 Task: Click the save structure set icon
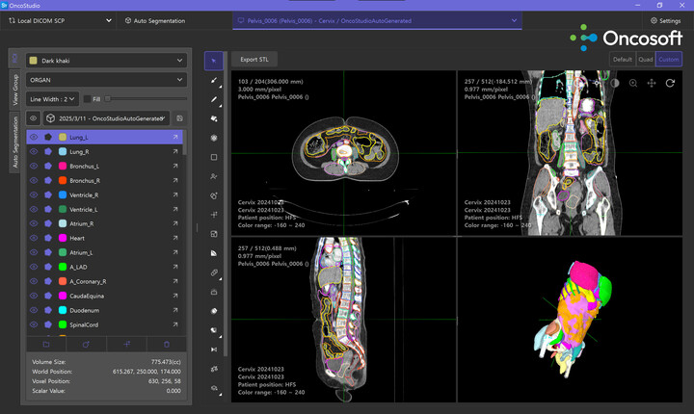click(179, 118)
